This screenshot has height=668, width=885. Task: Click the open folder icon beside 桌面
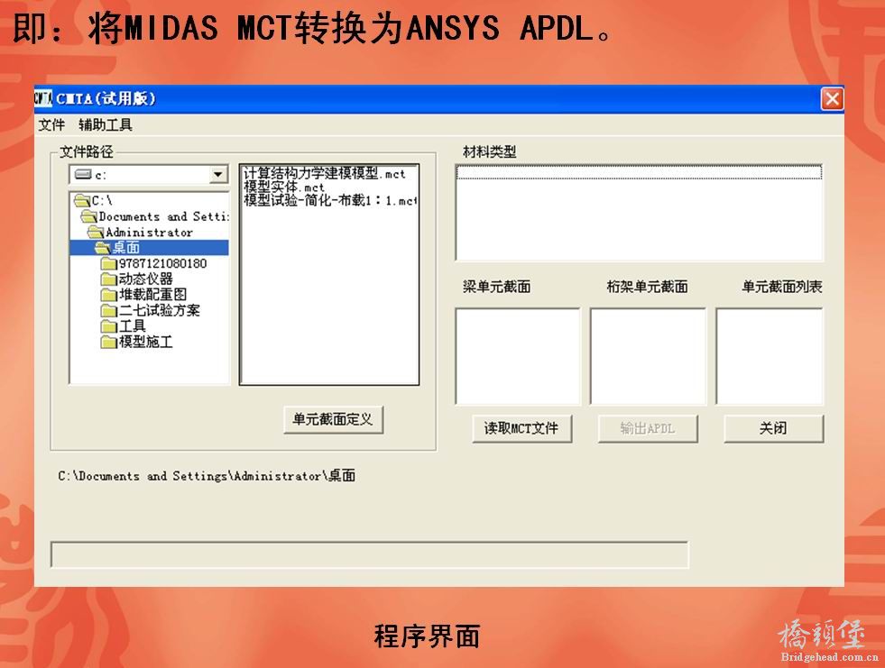103,248
